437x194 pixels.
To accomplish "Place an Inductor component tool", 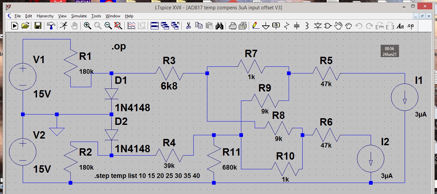I will point(307,26).
